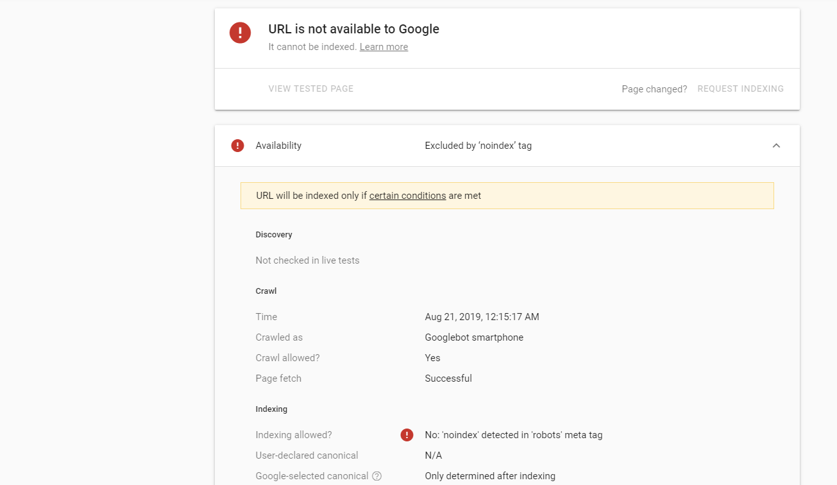Click the 'Availability' row label
This screenshot has height=485, width=837.
(x=278, y=146)
